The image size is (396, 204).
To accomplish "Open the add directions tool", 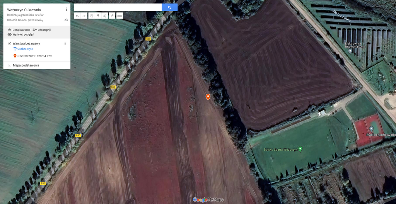I will coord(112,16).
